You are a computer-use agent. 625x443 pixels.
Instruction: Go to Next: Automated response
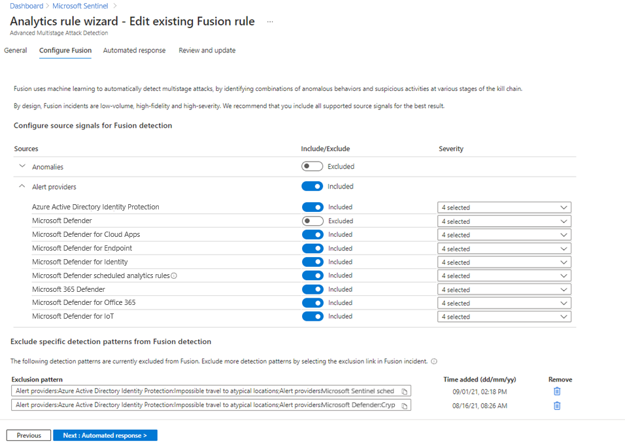click(x=105, y=435)
